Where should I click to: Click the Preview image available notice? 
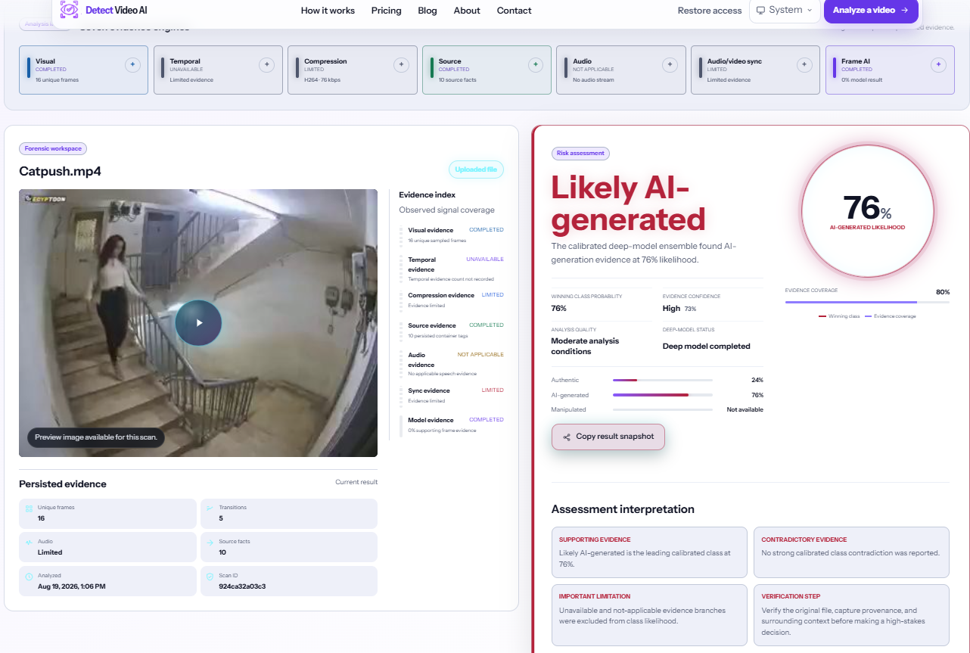click(x=96, y=437)
